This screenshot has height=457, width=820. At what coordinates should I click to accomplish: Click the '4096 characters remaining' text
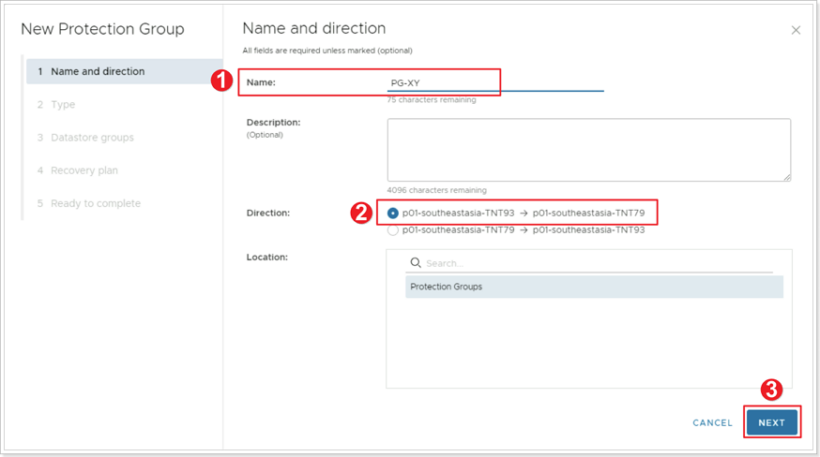pos(436,190)
